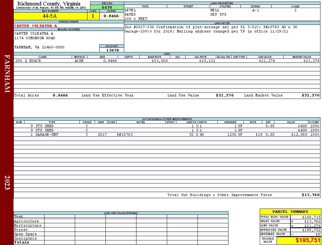Select the Open Space row label
The image size is (322, 245).
[x=25, y=234]
